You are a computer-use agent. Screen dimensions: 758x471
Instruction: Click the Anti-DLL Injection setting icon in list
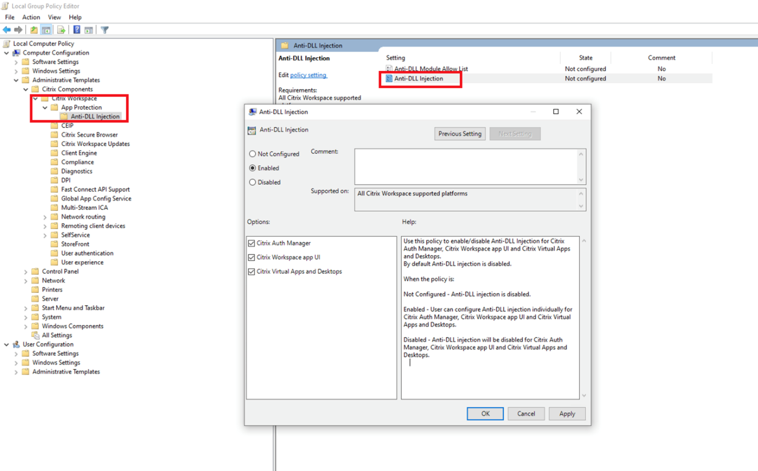(389, 79)
